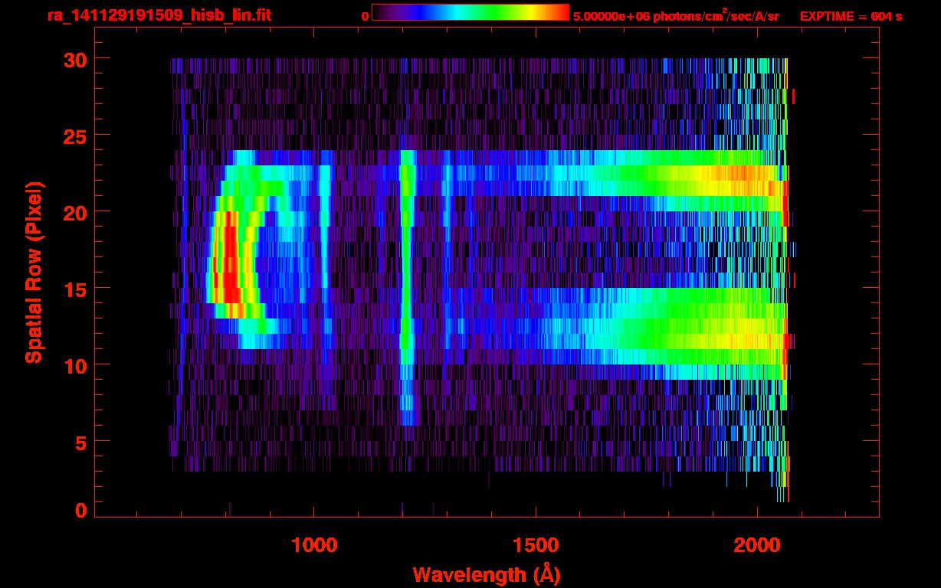Click the x-axis tick label 1000
This screenshot has width=941, height=588.
(x=314, y=545)
